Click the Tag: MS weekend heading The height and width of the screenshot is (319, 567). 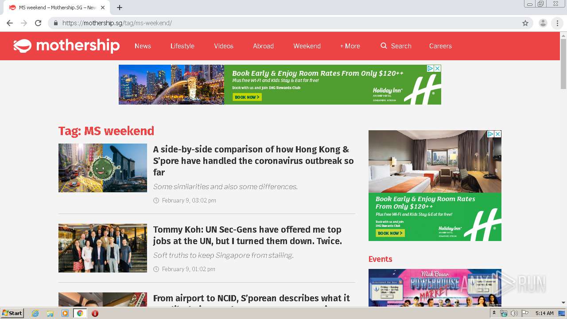[x=106, y=131]
